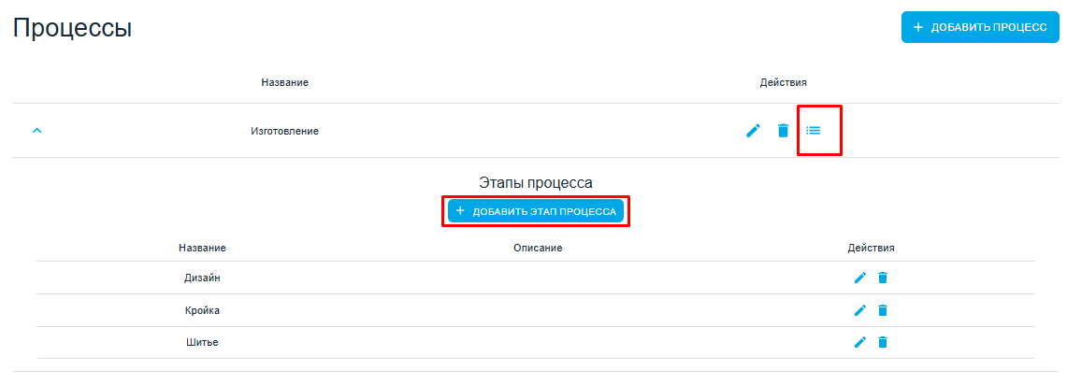This screenshot has width=1067, height=385.
Task: Delete the Шитье stage
Action: click(x=883, y=342)
